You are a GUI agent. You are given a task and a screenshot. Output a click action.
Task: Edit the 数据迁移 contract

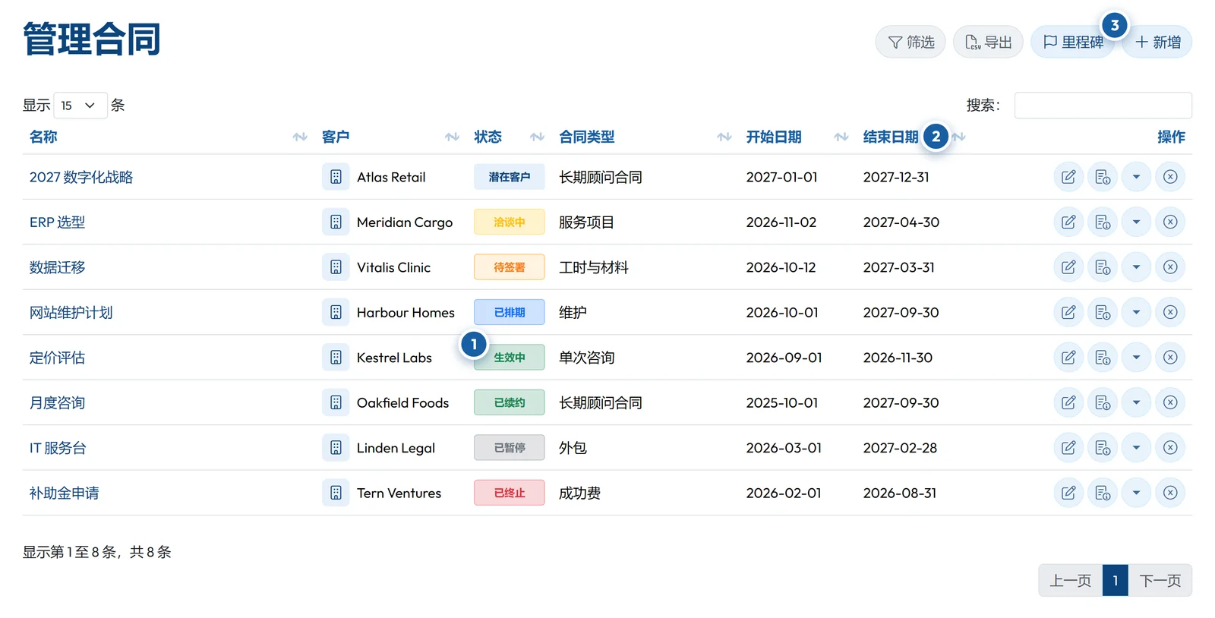pos(1068,267)
